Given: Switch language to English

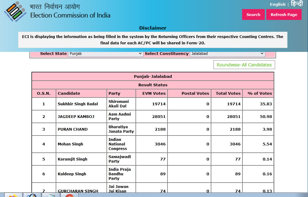Looking at the screenshot, I should point(277,4).
